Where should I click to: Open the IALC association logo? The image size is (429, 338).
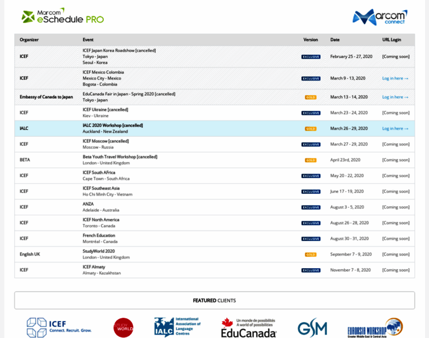tap(177, 327)
